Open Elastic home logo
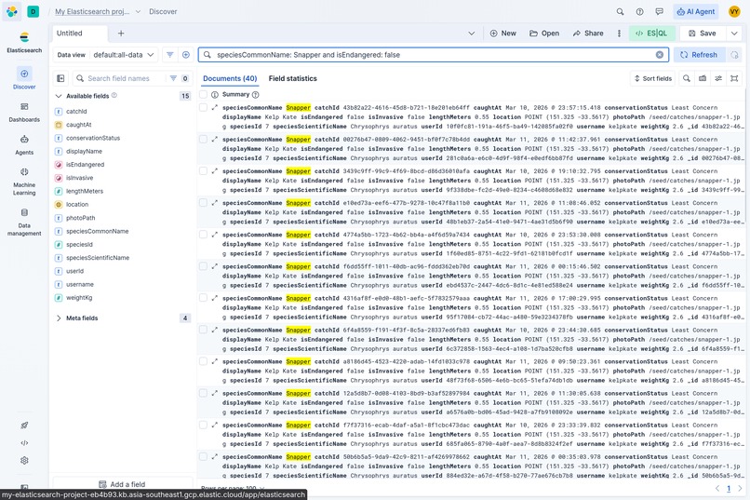750x500 pixels. pyautogui.click(x=11, y=11)
